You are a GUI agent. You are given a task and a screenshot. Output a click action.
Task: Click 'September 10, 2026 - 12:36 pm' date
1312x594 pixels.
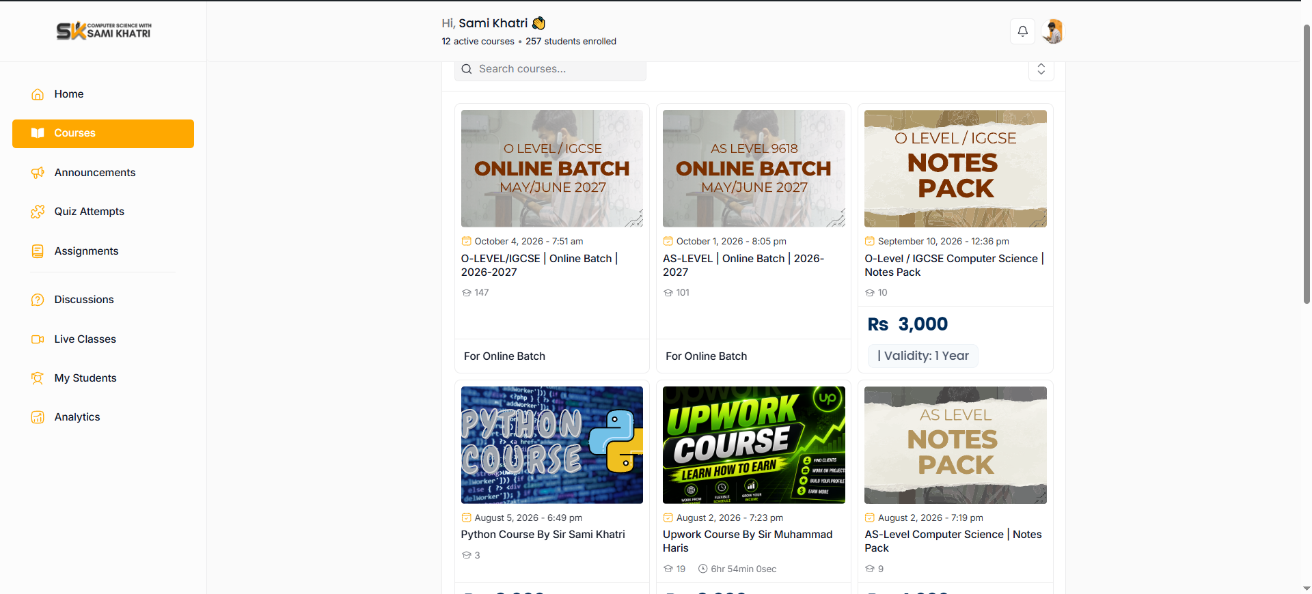[943, 241]
